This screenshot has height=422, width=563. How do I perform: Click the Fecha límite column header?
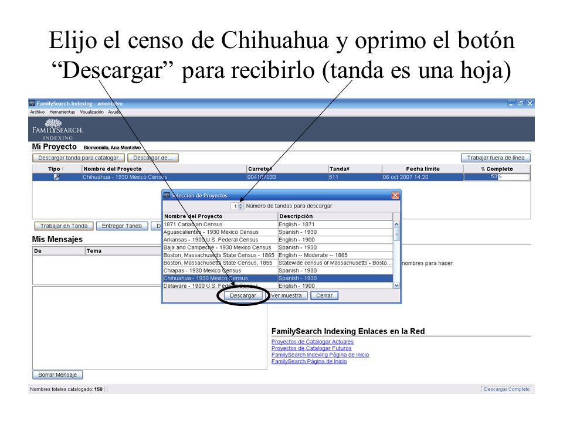[x=422, y=169]
